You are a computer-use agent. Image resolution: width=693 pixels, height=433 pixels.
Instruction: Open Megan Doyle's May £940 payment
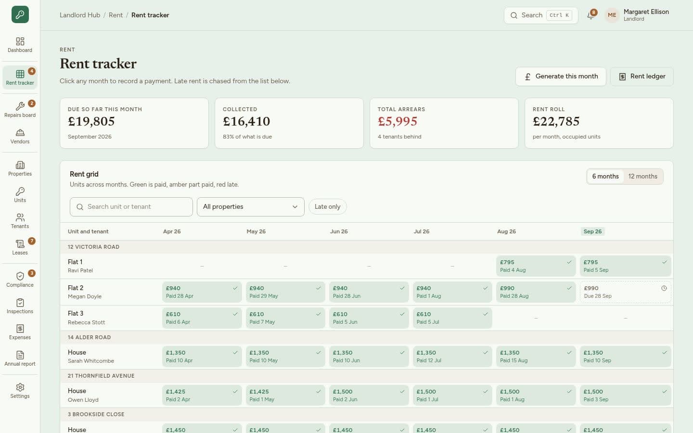[x=285, y=292]
